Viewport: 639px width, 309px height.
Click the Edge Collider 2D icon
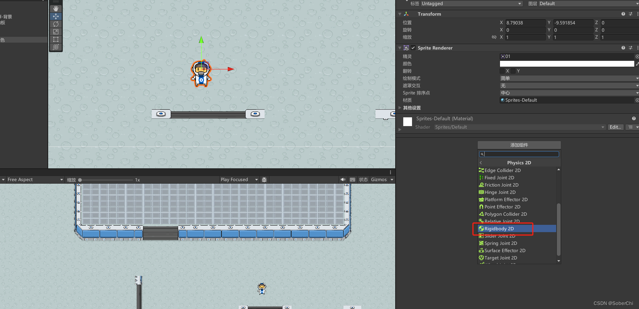coord(481,170)
